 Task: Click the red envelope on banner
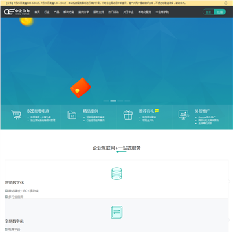[x=80, y=87]
